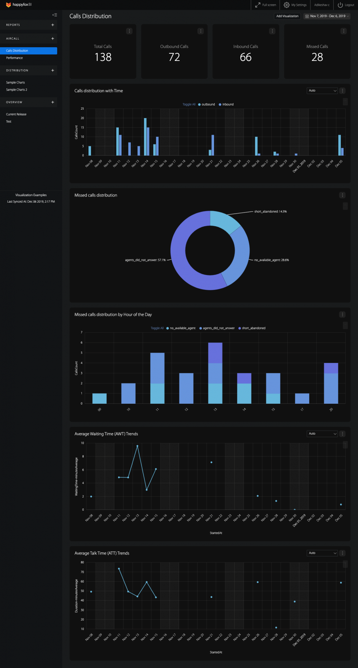This screenshot has height=668, width=358.
Task: Open kebab menu for Missed calls distribution
Action: pos(342,195)
